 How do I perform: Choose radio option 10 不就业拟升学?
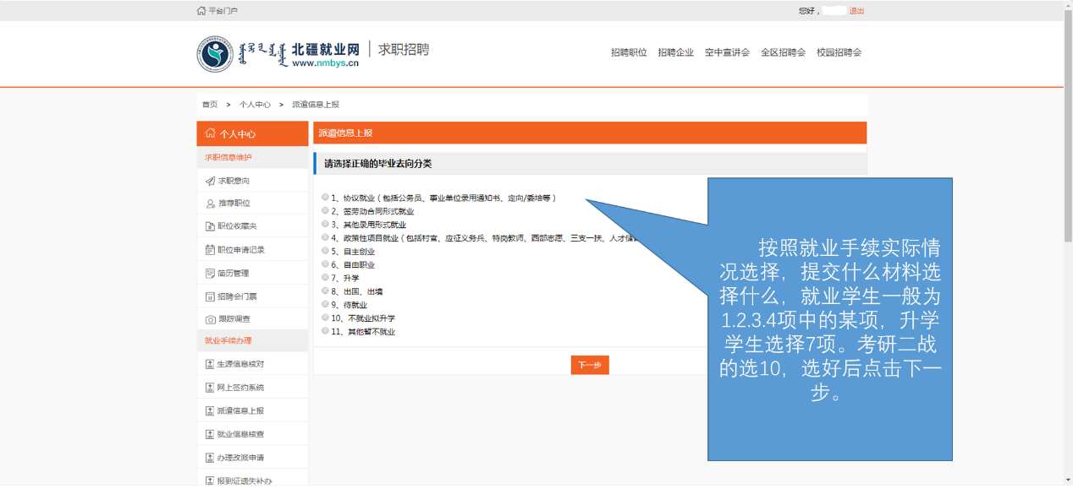[326, 318]
